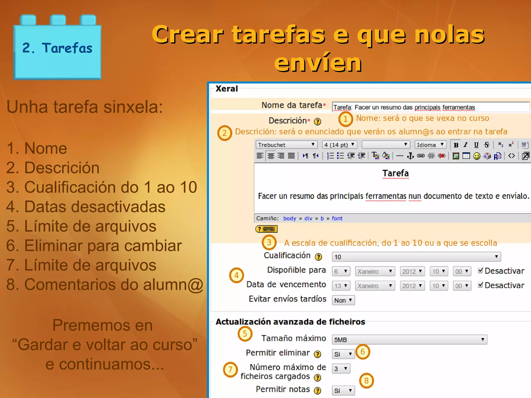Set left-to-right text direction
The image size is (531, 398).
305,156
